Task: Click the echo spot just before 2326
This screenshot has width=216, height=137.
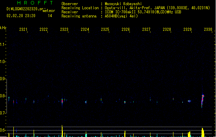Action: coord(125,102)
